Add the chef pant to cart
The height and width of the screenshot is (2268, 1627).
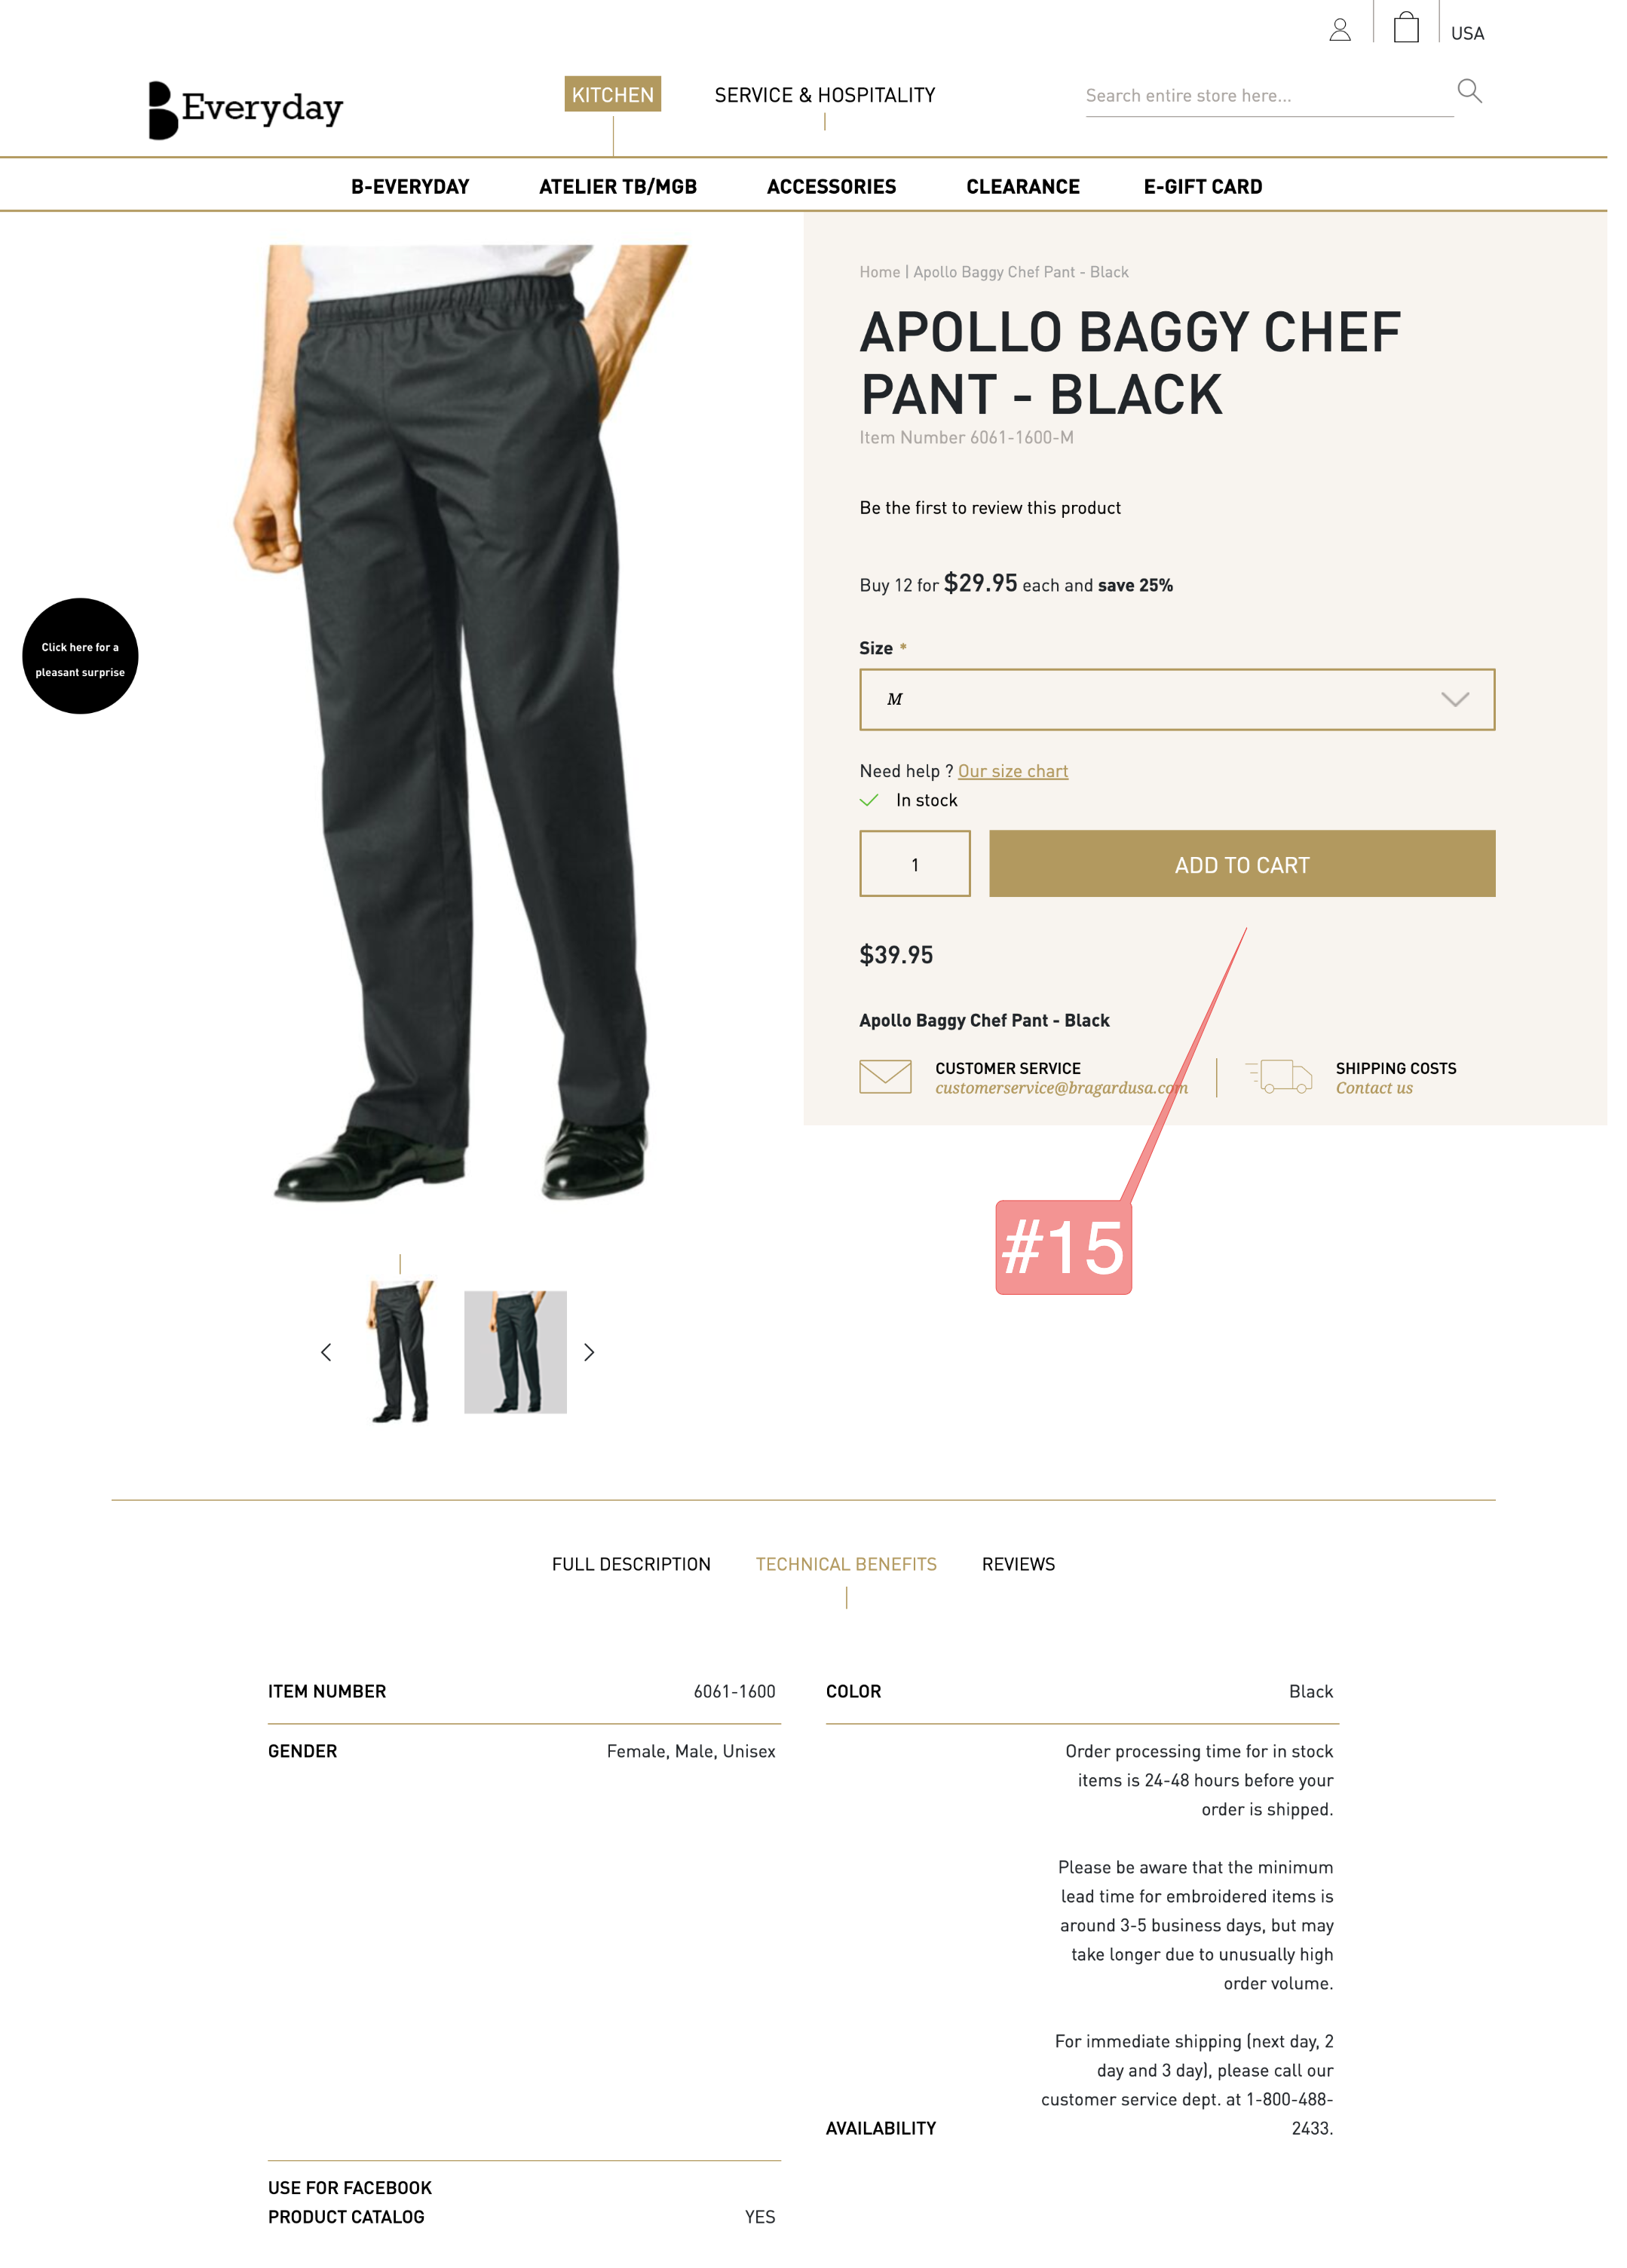[x=1241, y=864]
